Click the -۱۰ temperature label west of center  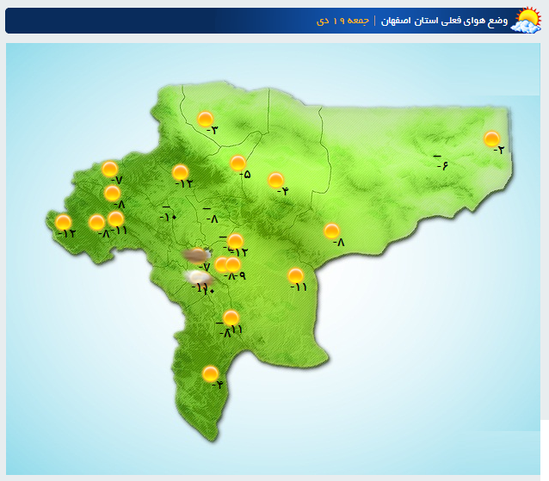tap(169, 214)
